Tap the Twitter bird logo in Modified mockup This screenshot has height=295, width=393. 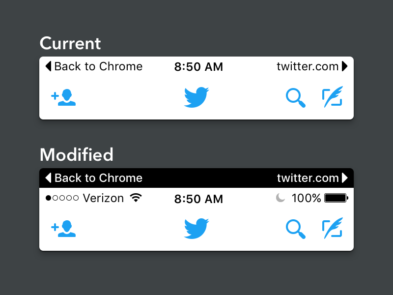[x=196, y=229]
